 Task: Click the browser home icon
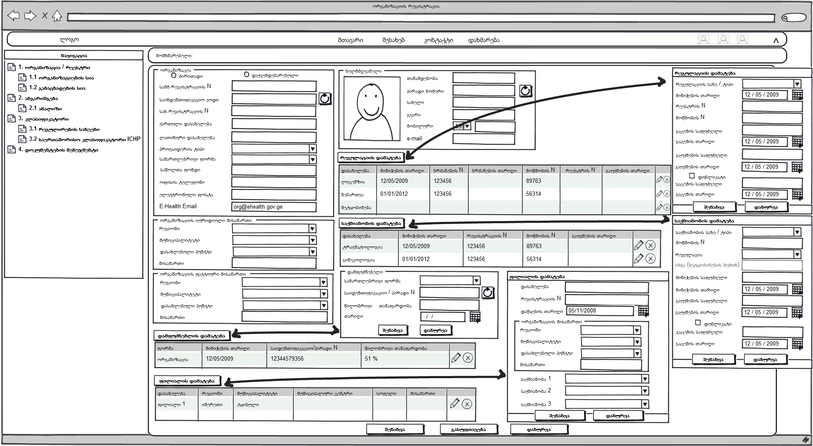coord(57,16)
